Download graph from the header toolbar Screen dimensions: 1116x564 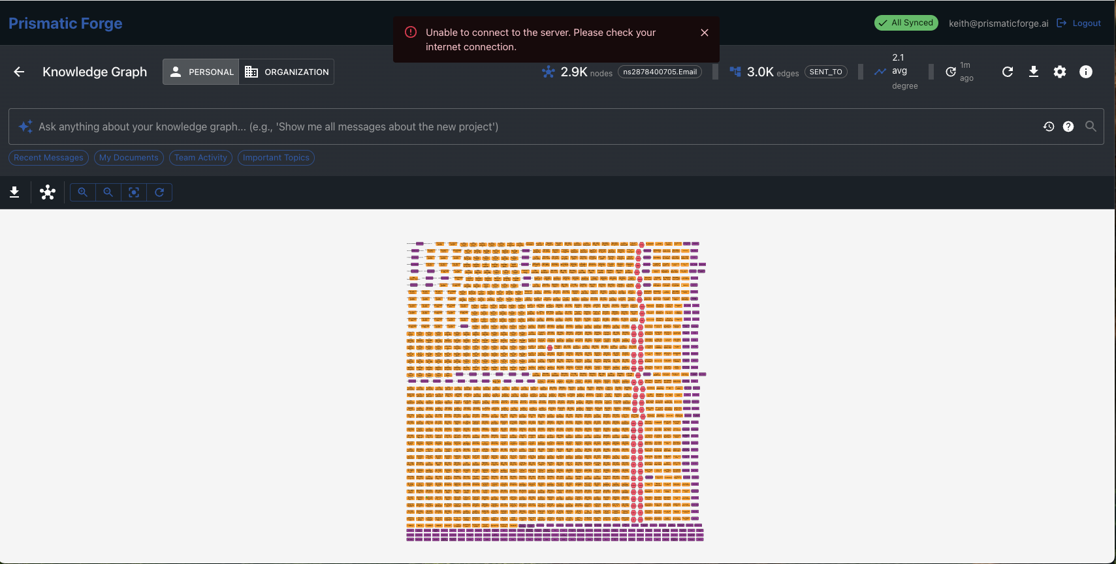coord(1034,72)
